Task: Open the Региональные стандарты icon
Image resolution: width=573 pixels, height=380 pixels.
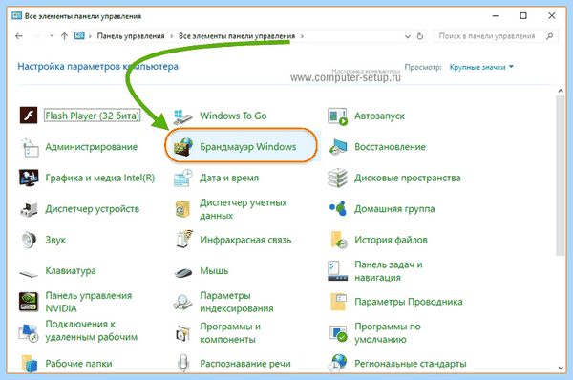Action: point(337,363)
